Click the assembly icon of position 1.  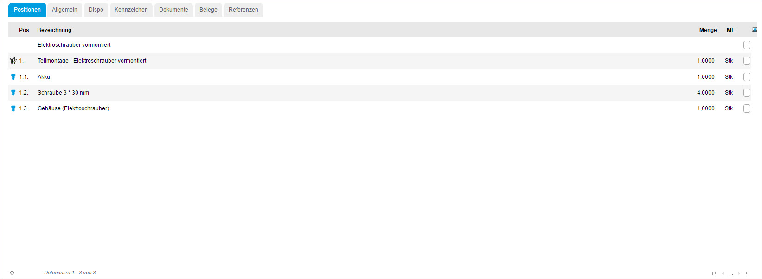pyautogui.click(x=13, y=61)
